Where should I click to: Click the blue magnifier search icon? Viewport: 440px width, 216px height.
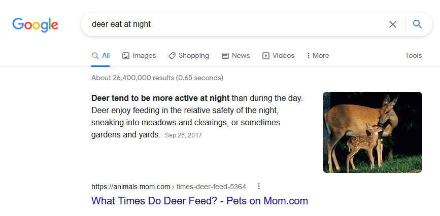[417, 24]
